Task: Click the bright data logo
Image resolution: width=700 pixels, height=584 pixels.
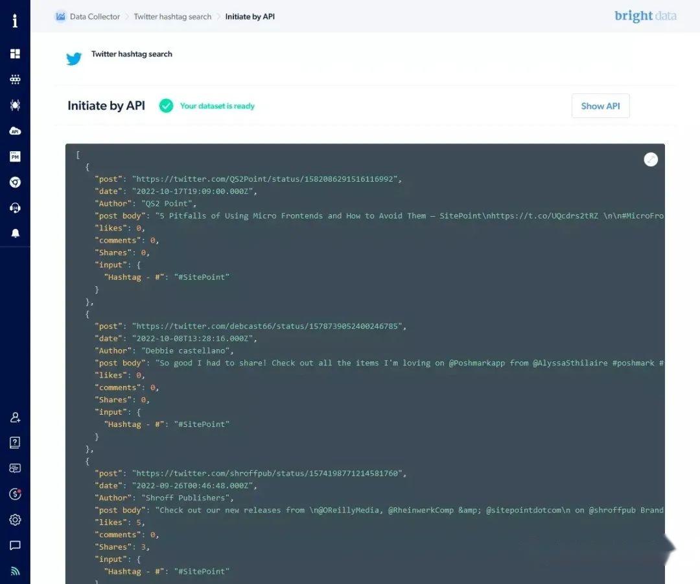Action: point(646,16)
